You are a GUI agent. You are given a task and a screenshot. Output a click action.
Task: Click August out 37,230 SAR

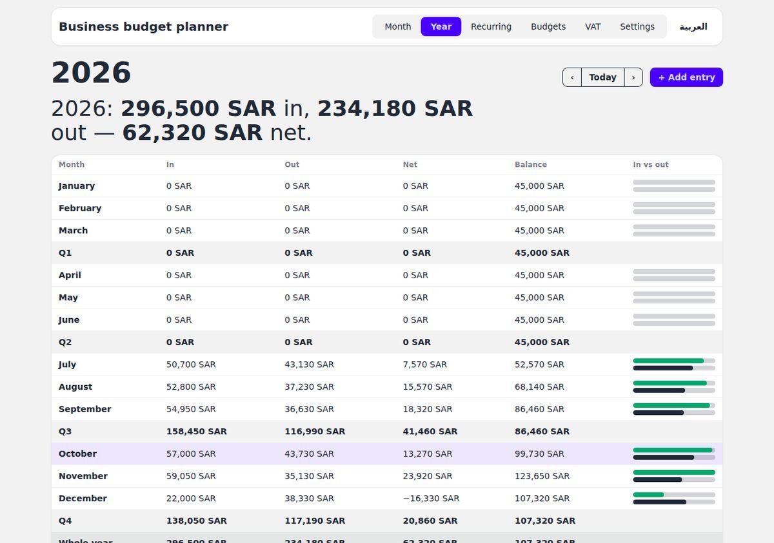pyautogui.click(x=310, y=387)
